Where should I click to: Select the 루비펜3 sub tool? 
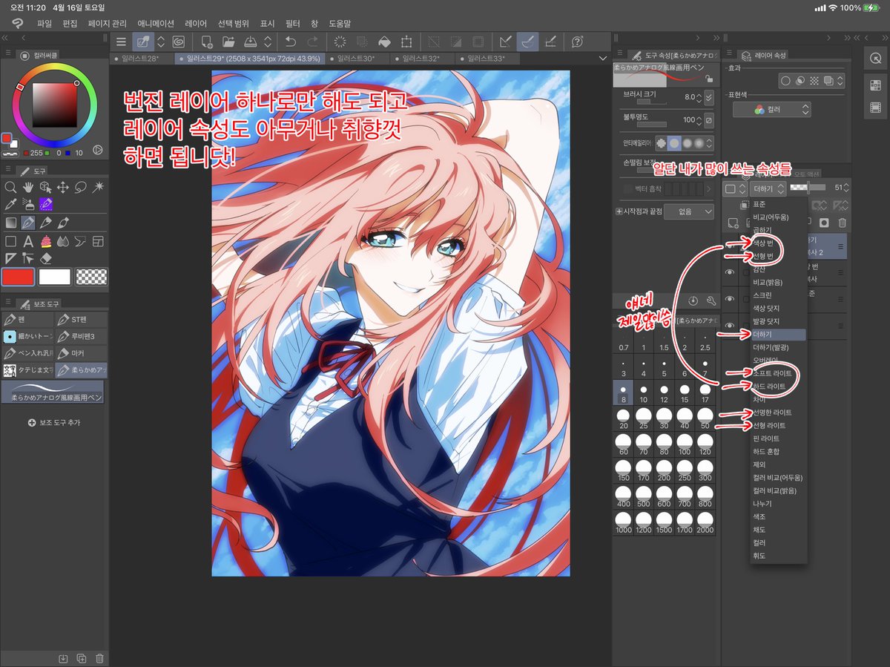pos(81,336)
